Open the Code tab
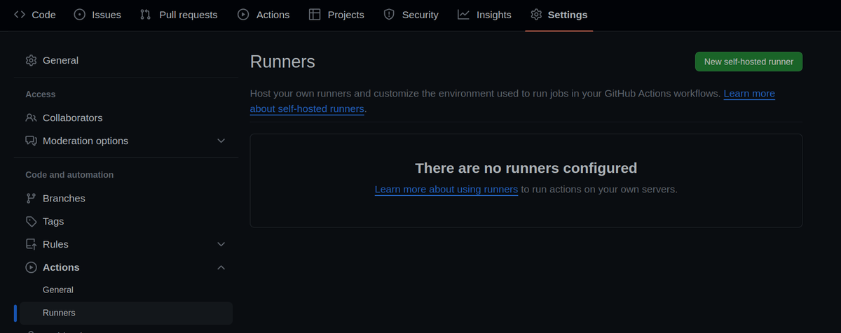841x333 pixels. coord(35,15)
